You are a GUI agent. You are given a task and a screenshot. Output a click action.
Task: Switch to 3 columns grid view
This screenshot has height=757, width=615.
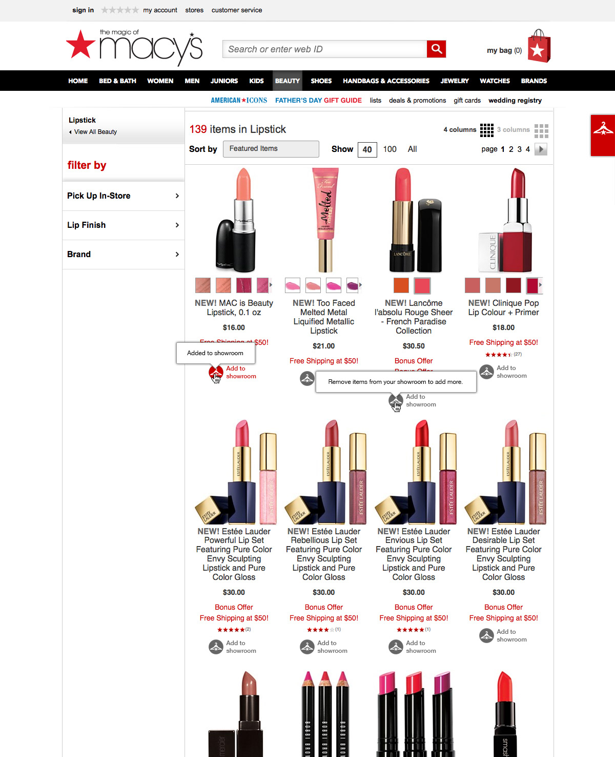tap(541, 131)
